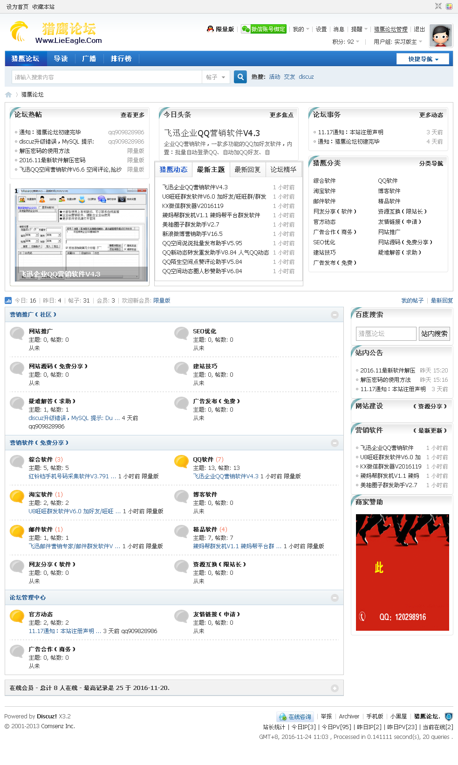This screenshot has width=458, height=765.
Task: Click the 综合软件 forum bubble icon
Action: click(17, 461)
